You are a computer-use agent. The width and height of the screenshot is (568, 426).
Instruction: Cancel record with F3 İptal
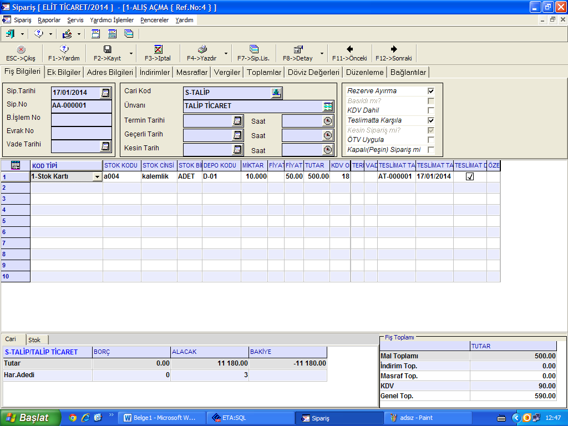158,53
